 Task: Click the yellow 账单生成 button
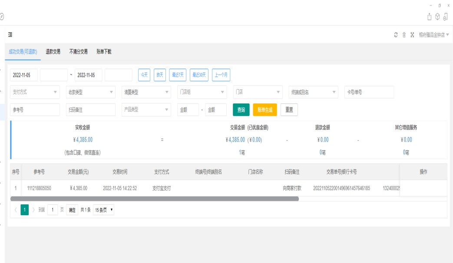265,110
